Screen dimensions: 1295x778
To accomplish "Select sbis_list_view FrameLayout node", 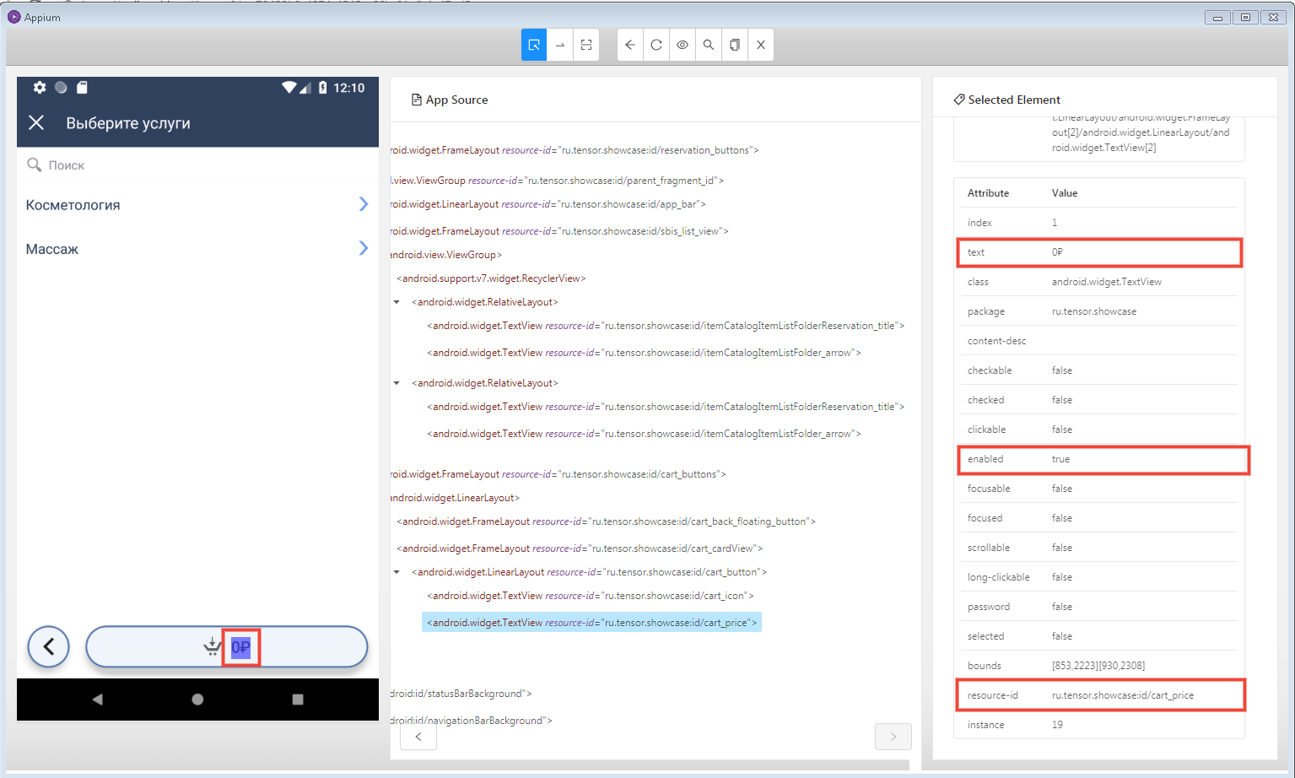I will [x=559, y=231].
